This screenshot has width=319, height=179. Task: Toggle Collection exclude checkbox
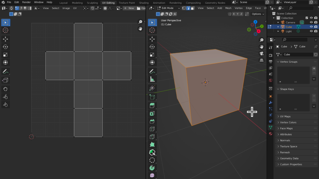click(307, 18)
